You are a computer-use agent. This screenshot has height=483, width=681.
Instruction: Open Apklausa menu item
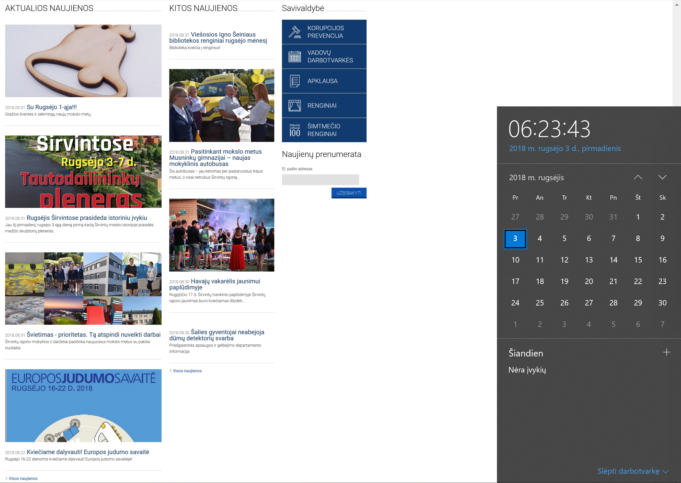click(324, 81)
